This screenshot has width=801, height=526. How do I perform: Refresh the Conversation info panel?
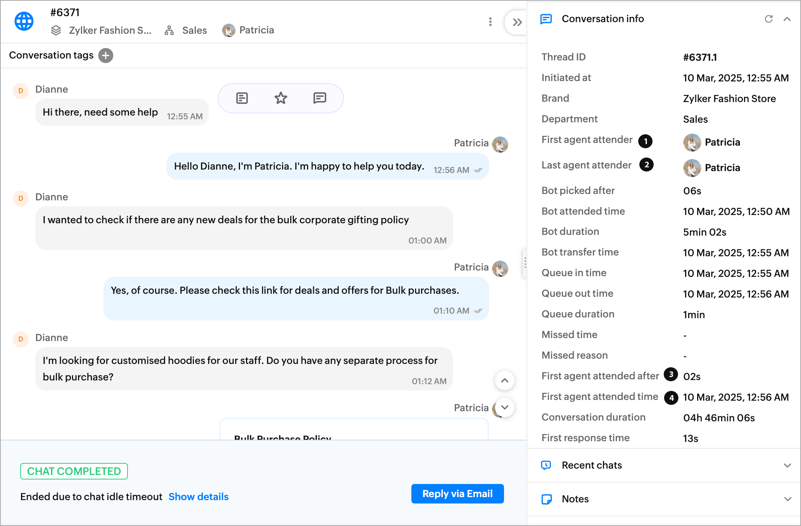(x=768, y=19)
